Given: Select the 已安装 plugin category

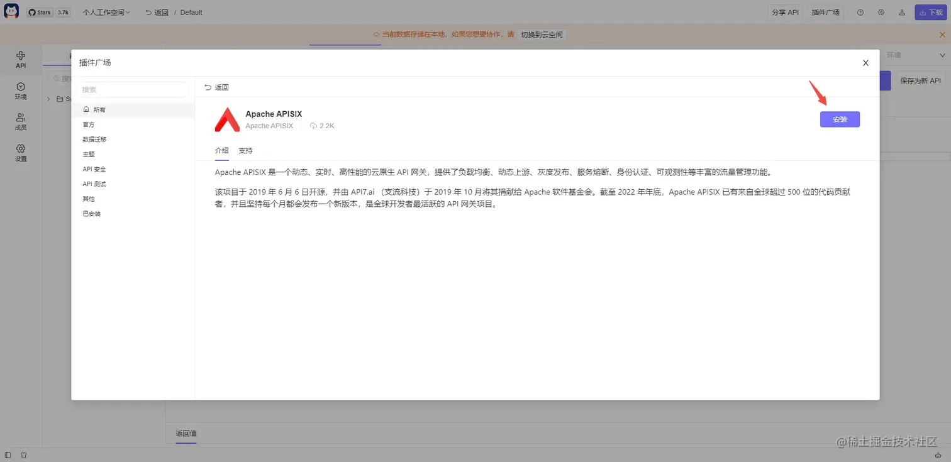Looking at the screenshot, I should point(133,214).
